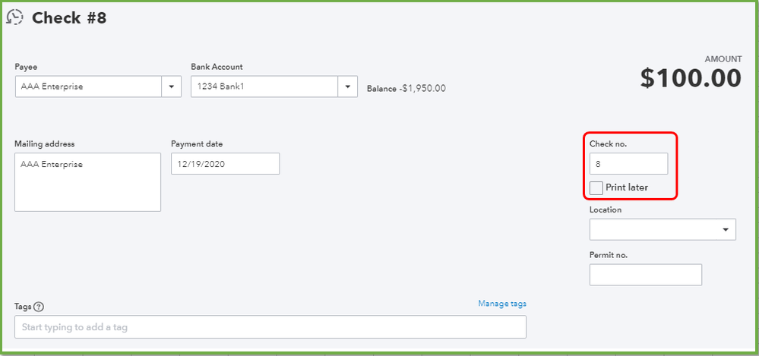Screen dimensions: 759x356
Task: Click into the Permit no. field
Action: [645, 275]
